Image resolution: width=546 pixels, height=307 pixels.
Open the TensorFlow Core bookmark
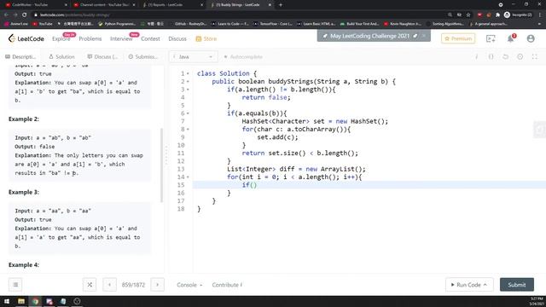[273, 24]
